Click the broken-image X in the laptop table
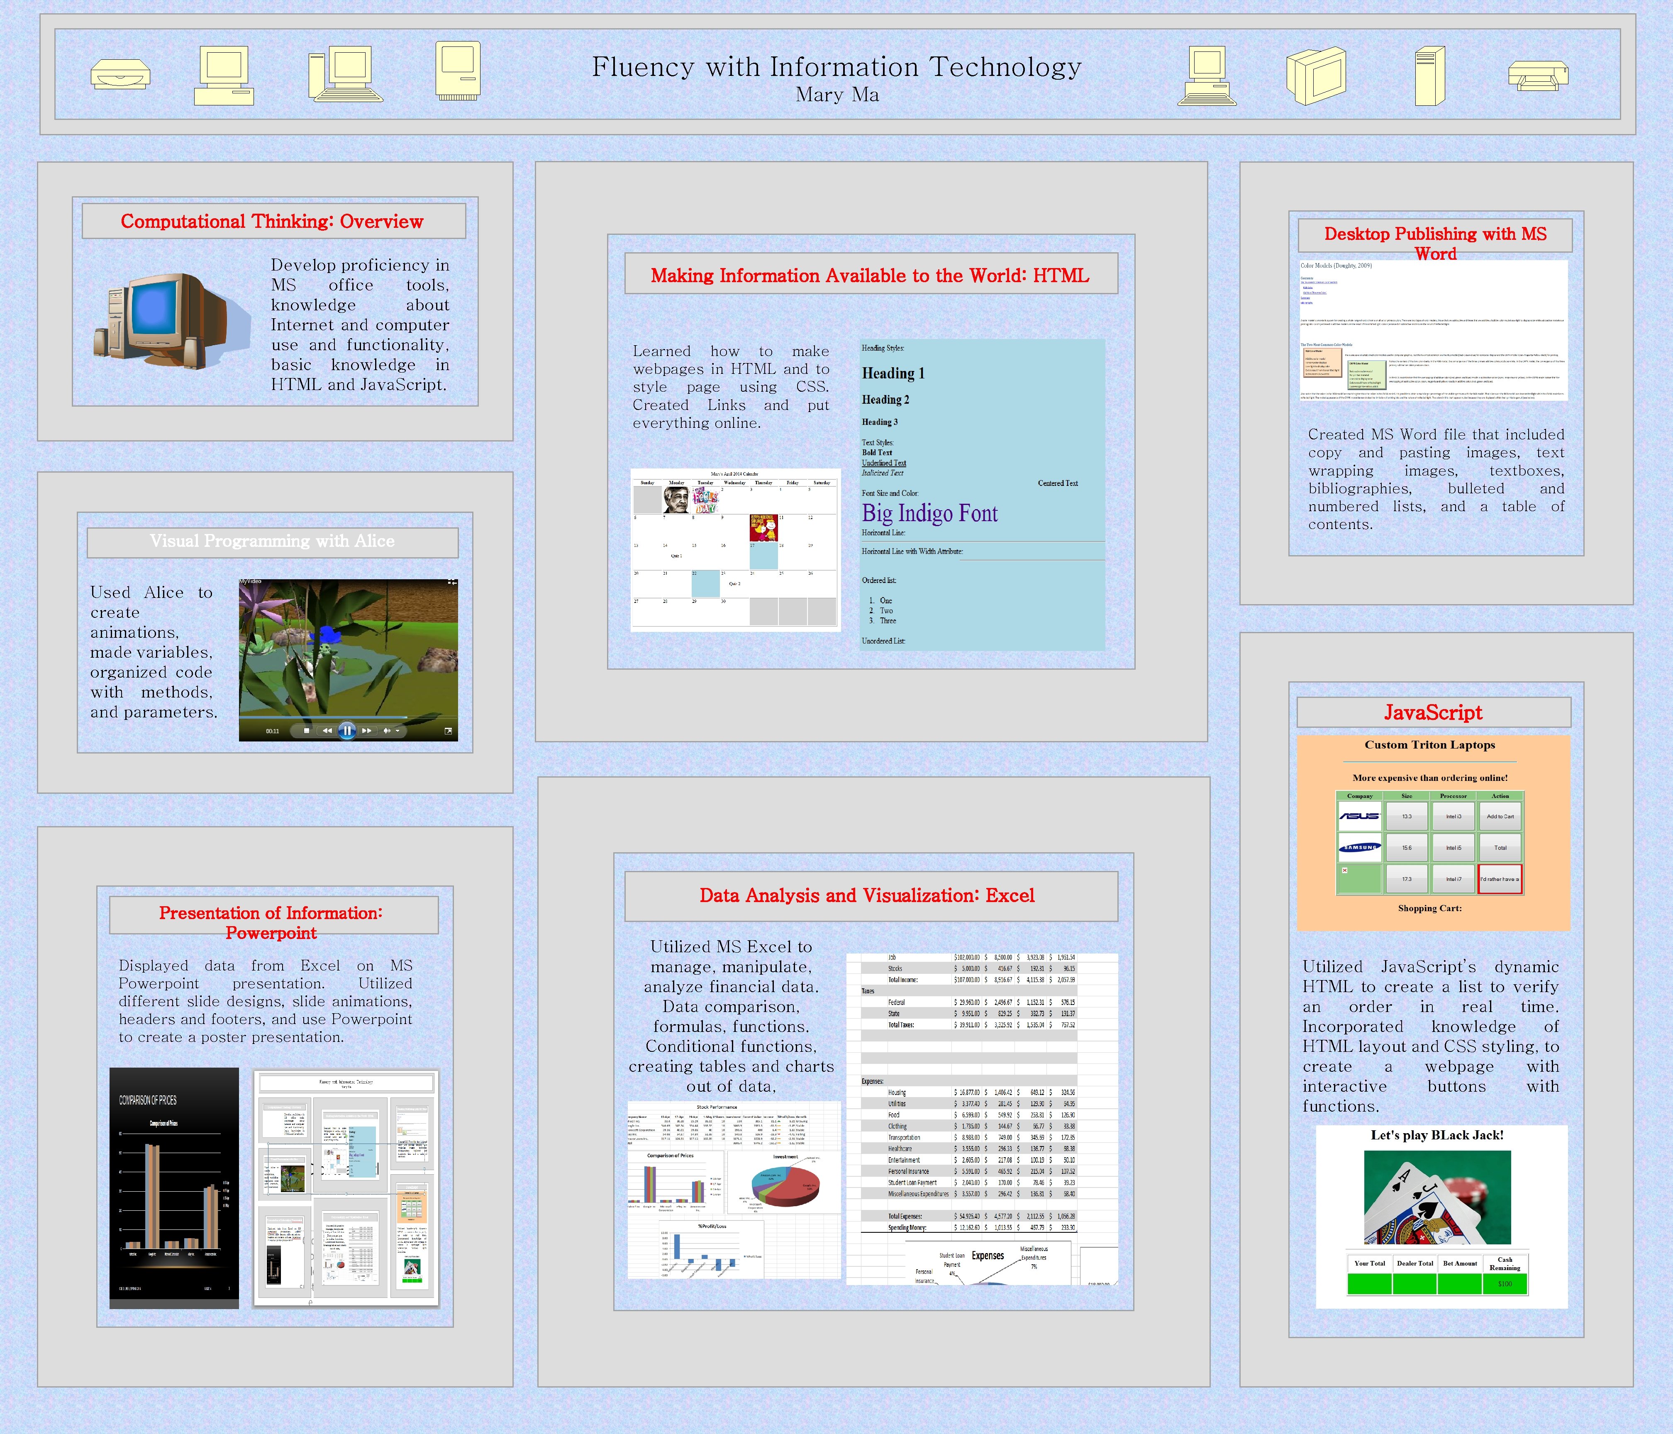 (x=1344, y=871)
